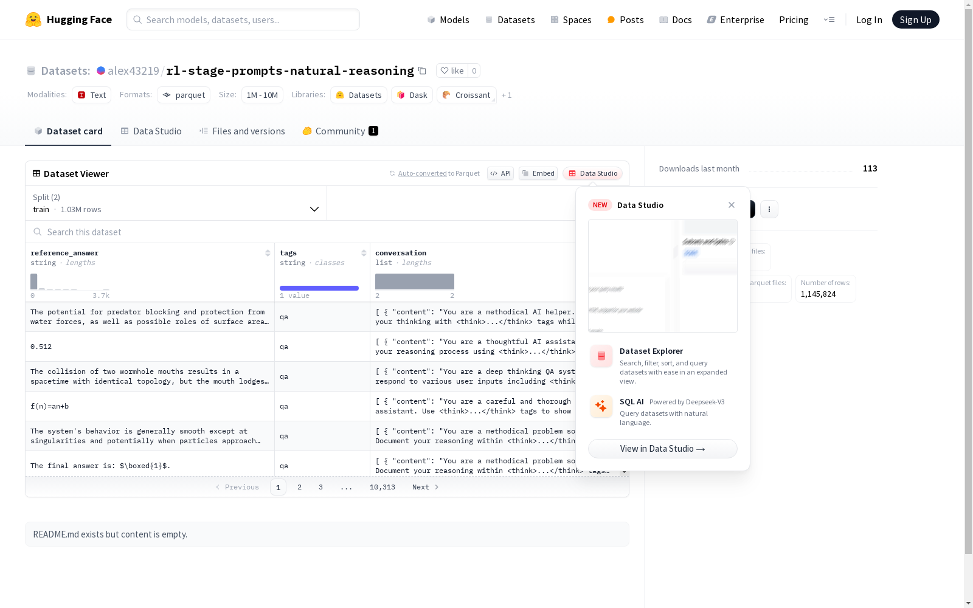Open the SQL AI option title

[631, 401]
